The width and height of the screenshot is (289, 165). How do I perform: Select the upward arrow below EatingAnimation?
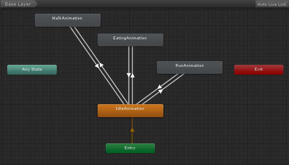tap(133, 75)
